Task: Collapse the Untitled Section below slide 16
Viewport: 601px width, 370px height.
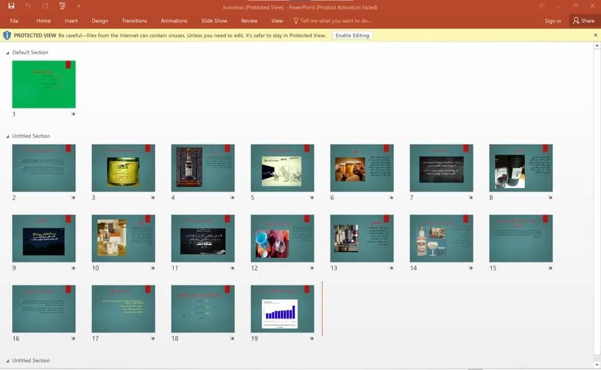Action: click(x=8, y=361)
